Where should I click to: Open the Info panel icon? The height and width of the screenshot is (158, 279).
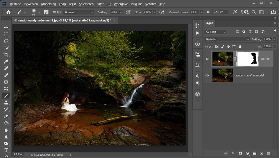pos(198,44)
